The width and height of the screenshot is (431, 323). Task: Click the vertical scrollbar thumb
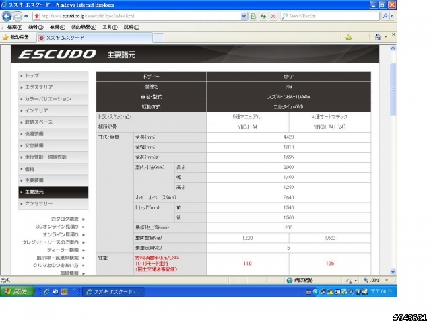tap(393, 89)
